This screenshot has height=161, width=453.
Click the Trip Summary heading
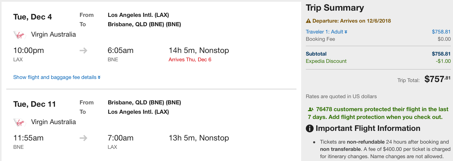(335, 8)
